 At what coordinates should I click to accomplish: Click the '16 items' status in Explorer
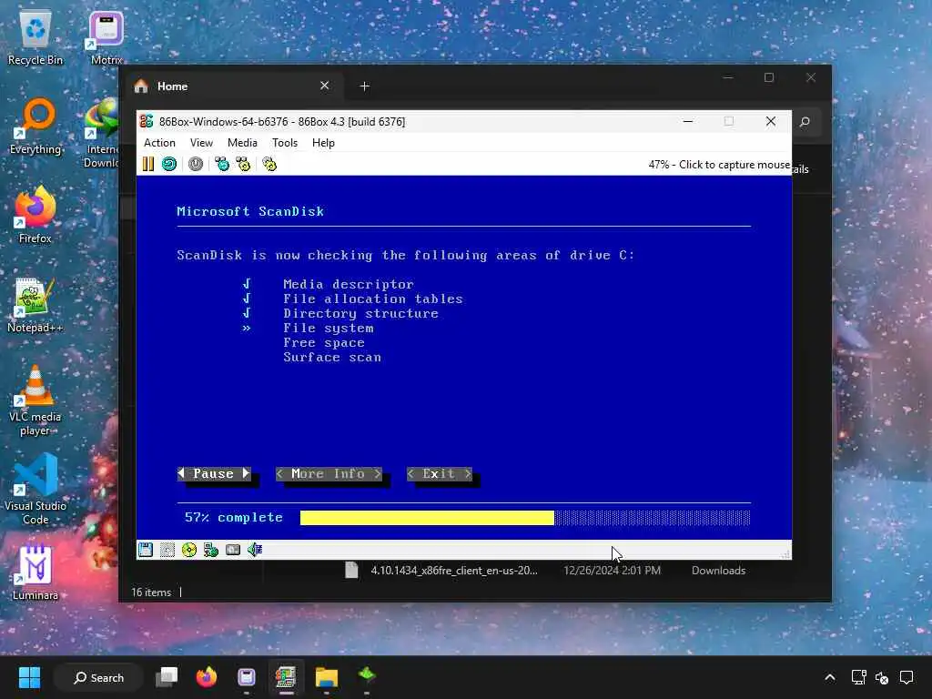[151, 593]
